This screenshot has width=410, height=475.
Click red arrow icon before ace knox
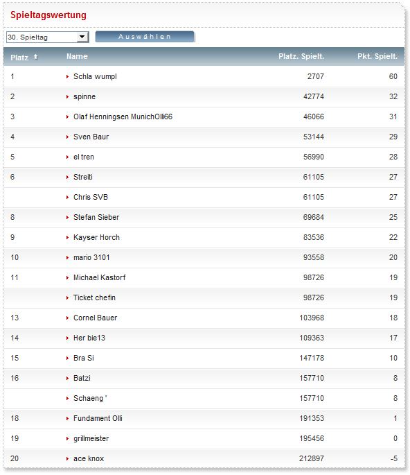tap(67, 458)
